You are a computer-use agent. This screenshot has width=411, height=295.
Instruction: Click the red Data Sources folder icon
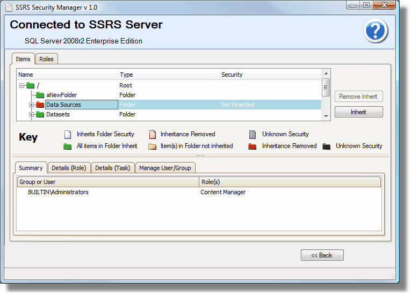point(40,105)
